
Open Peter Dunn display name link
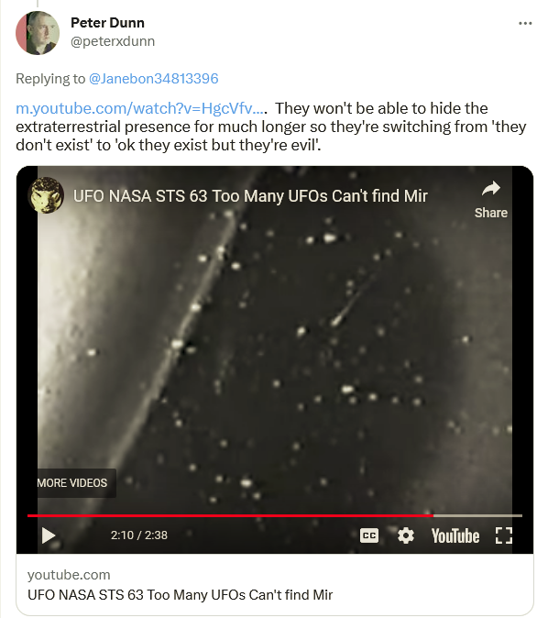point(107,23)
